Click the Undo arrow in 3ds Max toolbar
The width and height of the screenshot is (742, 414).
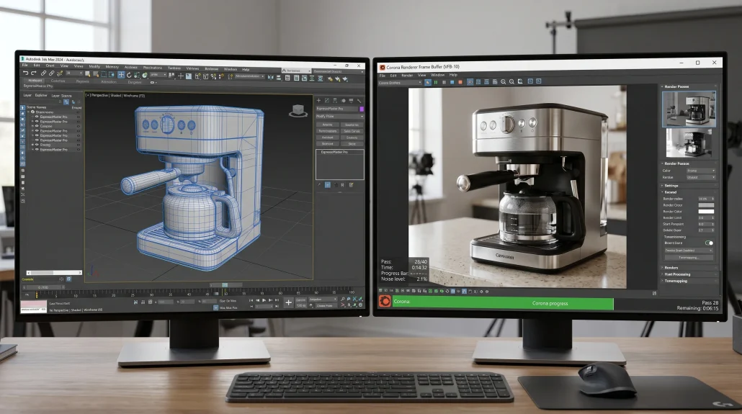pyautogui.click(x=25, y=73)
